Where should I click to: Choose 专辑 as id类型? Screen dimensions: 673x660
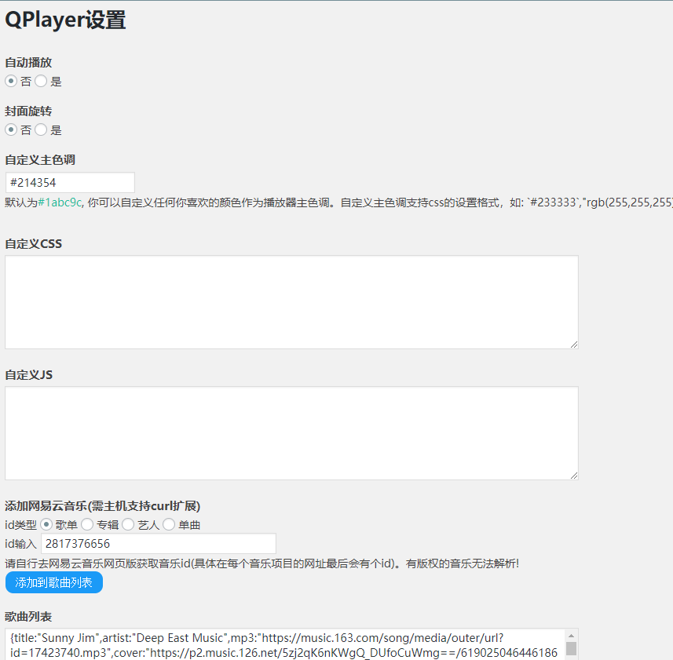point(87,524)
